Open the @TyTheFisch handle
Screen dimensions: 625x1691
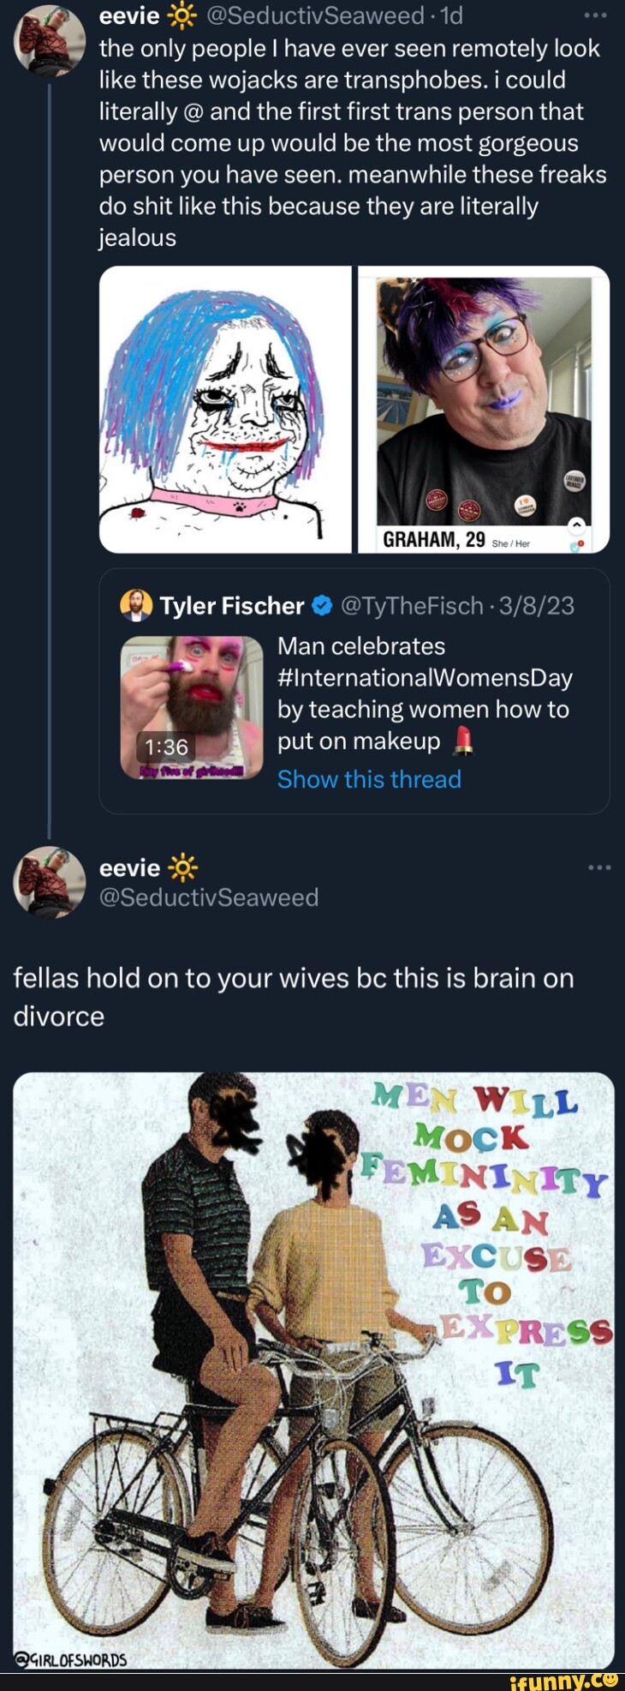[x=412, y=606]
